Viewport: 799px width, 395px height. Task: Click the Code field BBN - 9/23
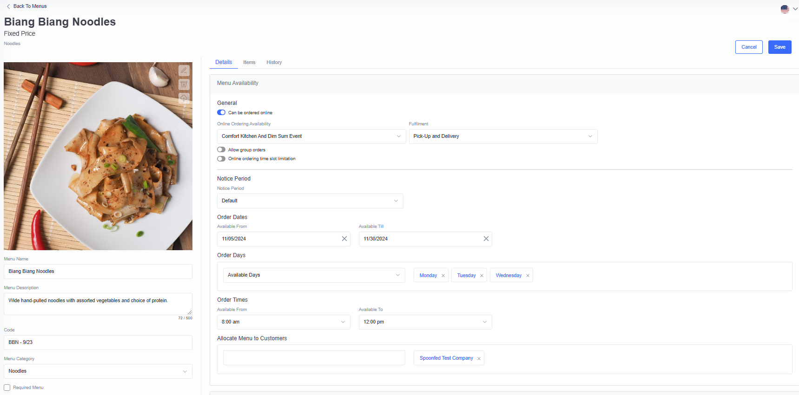click(98, 343)
